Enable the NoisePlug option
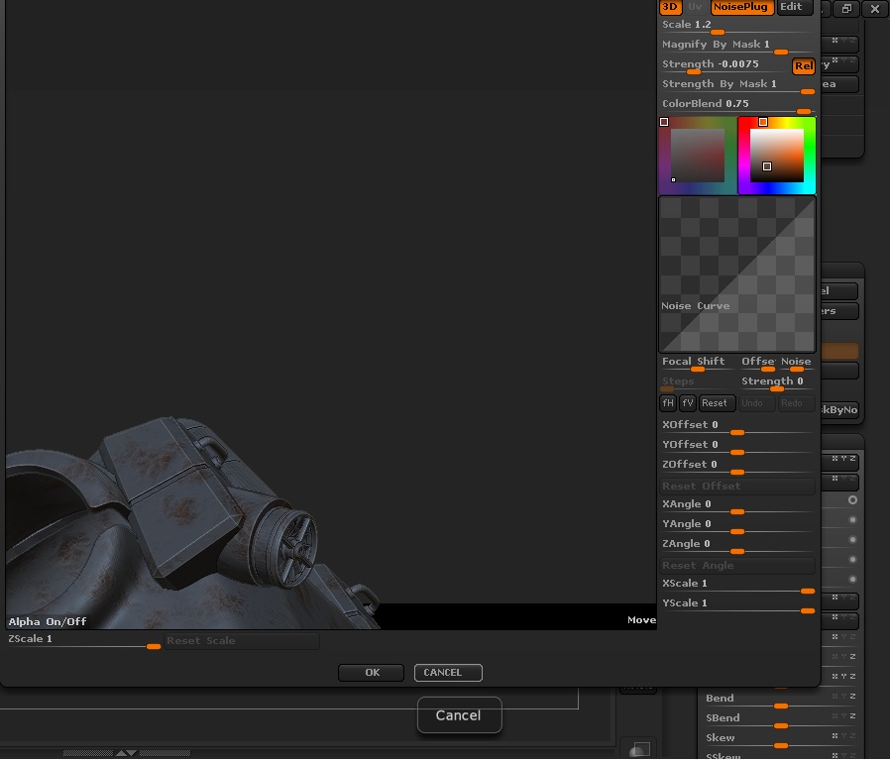The height and width of the screenshot is (761, 890). (740, 7)
